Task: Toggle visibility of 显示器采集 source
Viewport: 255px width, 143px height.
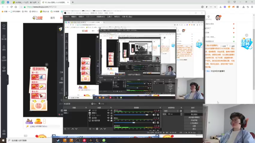Action: pyautogui.click(x=108, y=120)
